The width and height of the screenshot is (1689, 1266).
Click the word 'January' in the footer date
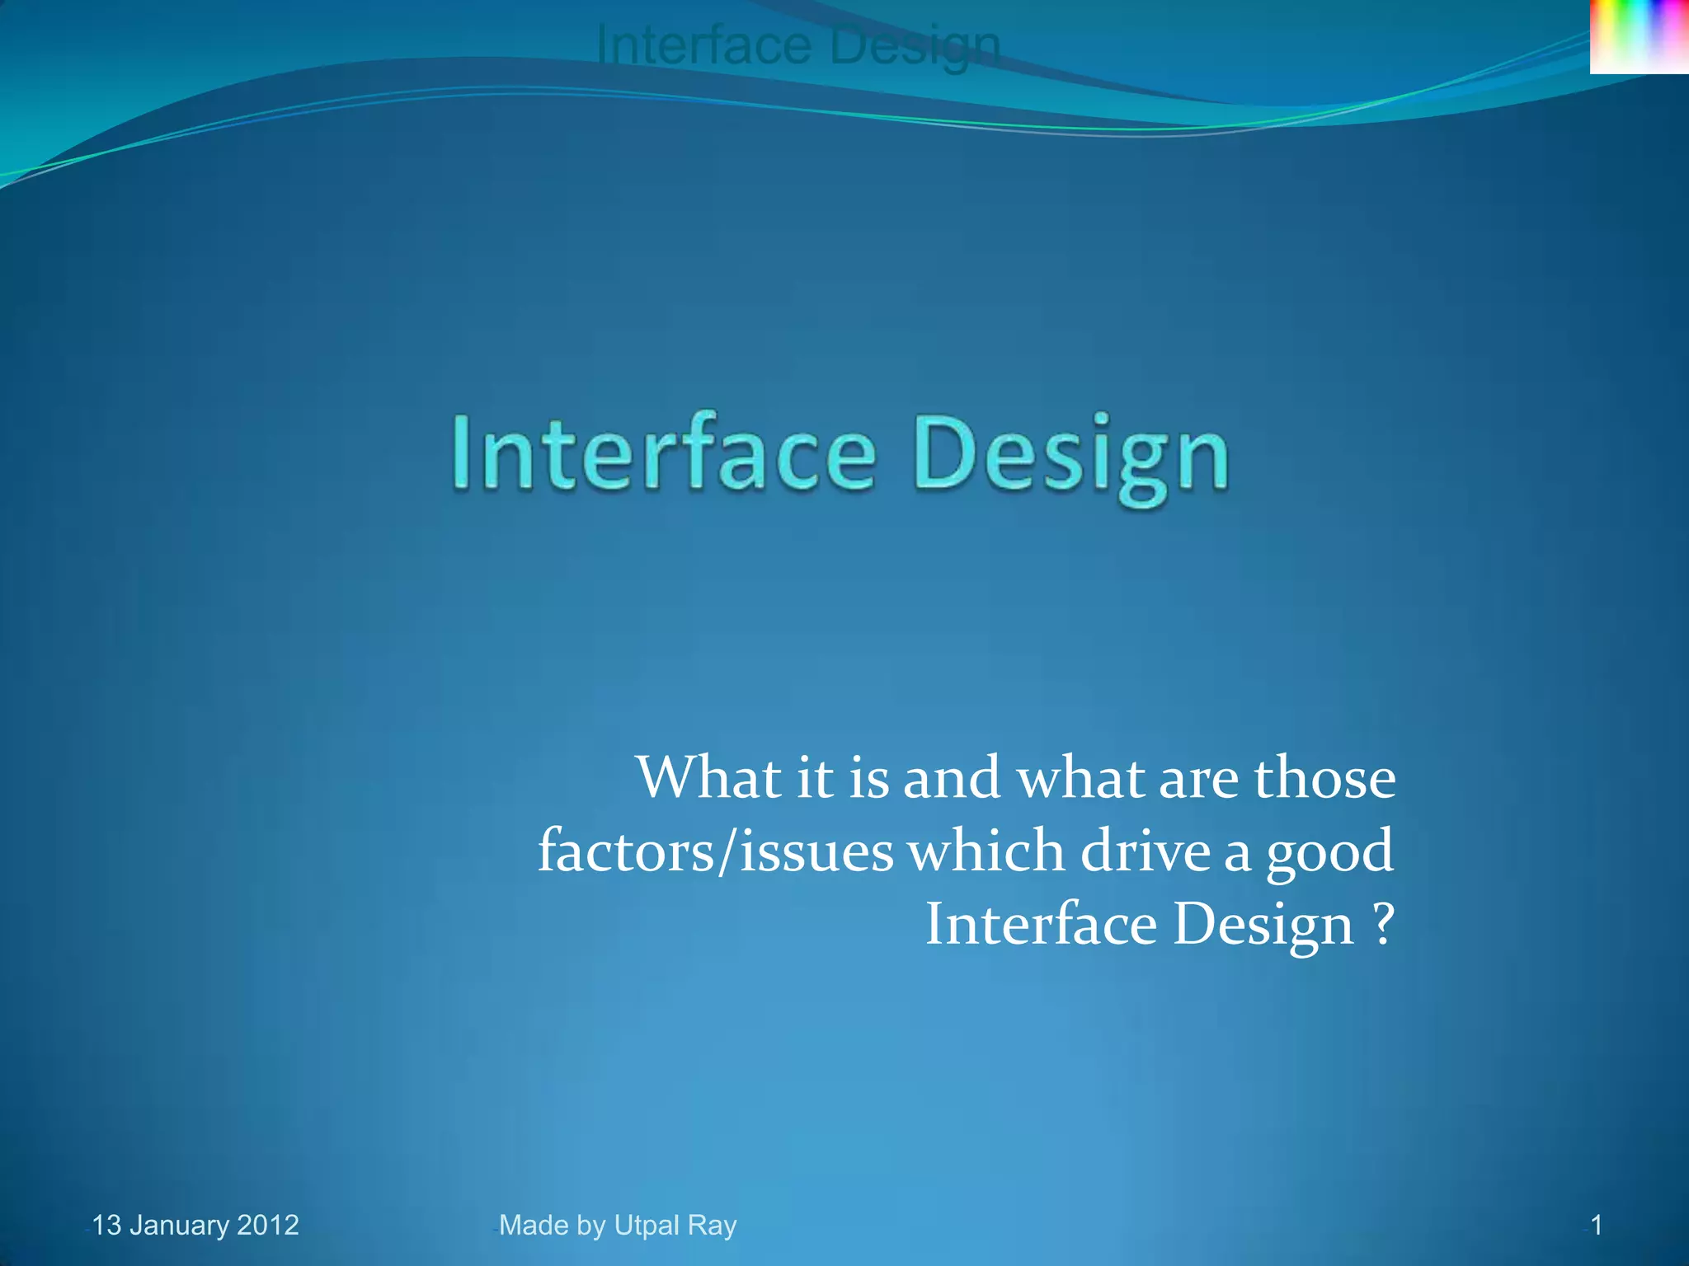click(x=179, y=1225)
